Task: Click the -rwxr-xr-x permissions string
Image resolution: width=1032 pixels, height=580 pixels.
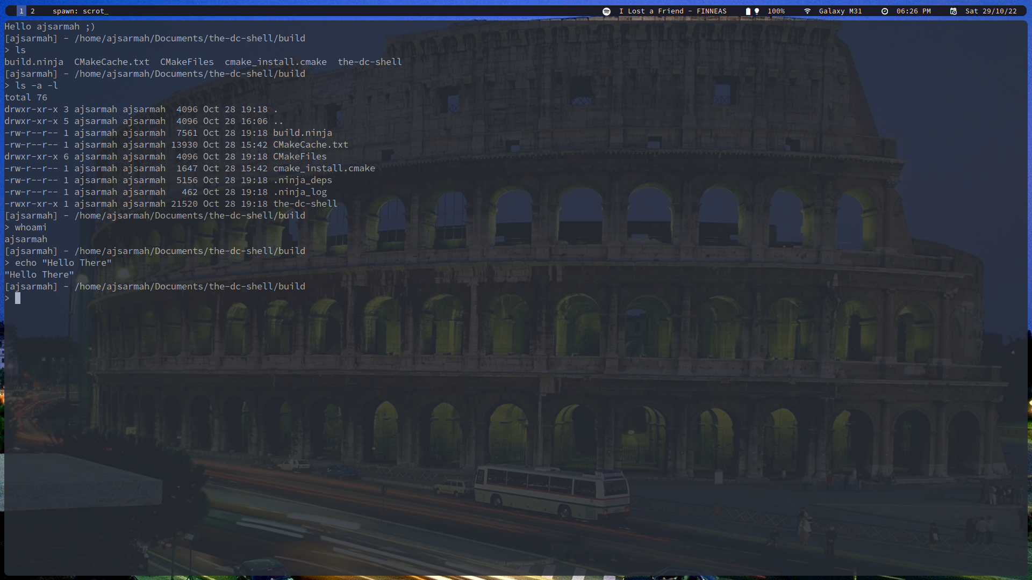Action: point(31,204)
